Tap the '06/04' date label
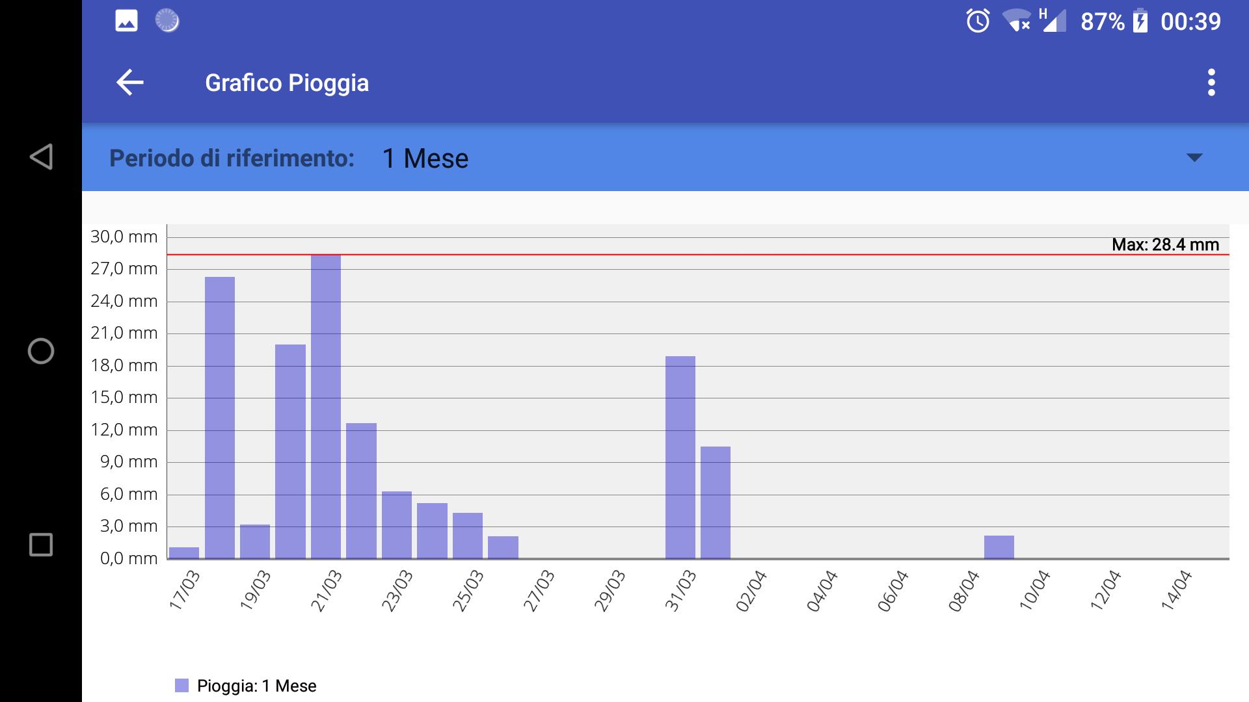 coord(893,590)
